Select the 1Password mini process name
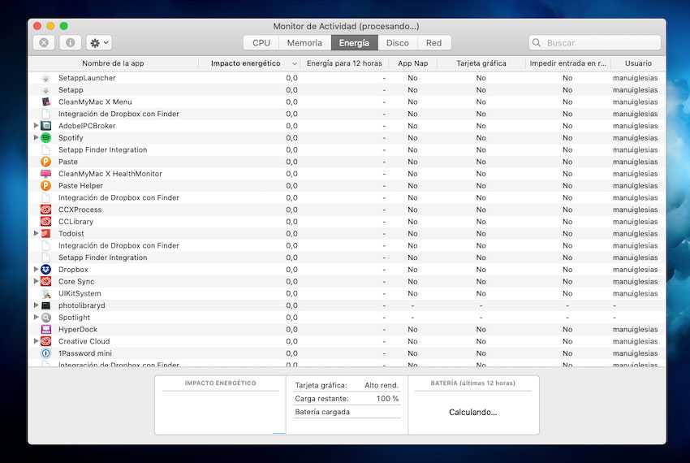690x463 pixels. point(85,353)
